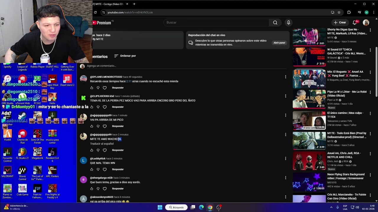Reply to the @elvergalarga-nt2lr comment
This screenshot has width=378, height=212.
tap(118, 188)
